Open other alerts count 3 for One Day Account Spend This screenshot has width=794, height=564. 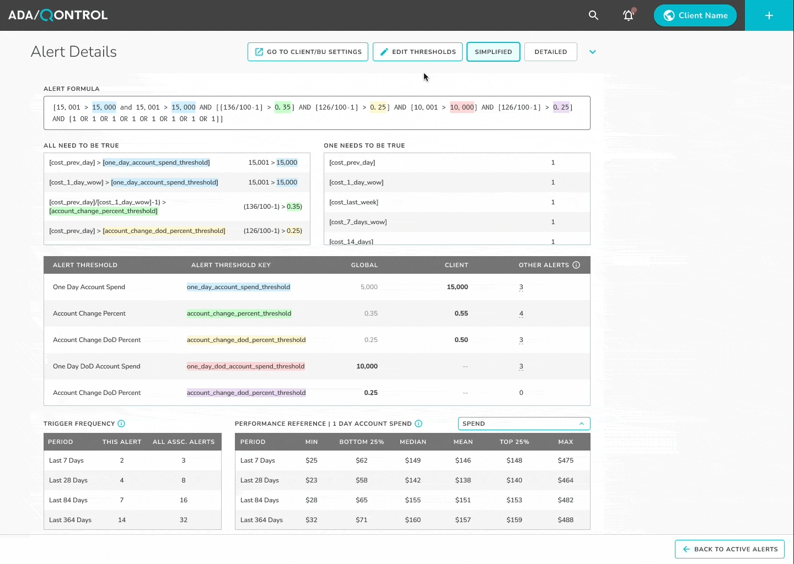click(x=521, y=287)
